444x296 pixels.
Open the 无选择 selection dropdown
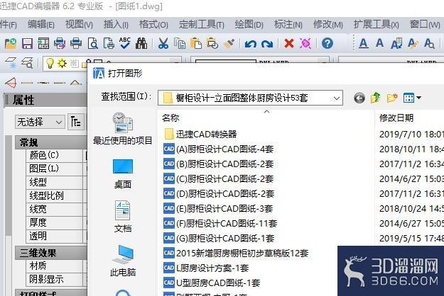pyautogui.click(x=40, y=123)
